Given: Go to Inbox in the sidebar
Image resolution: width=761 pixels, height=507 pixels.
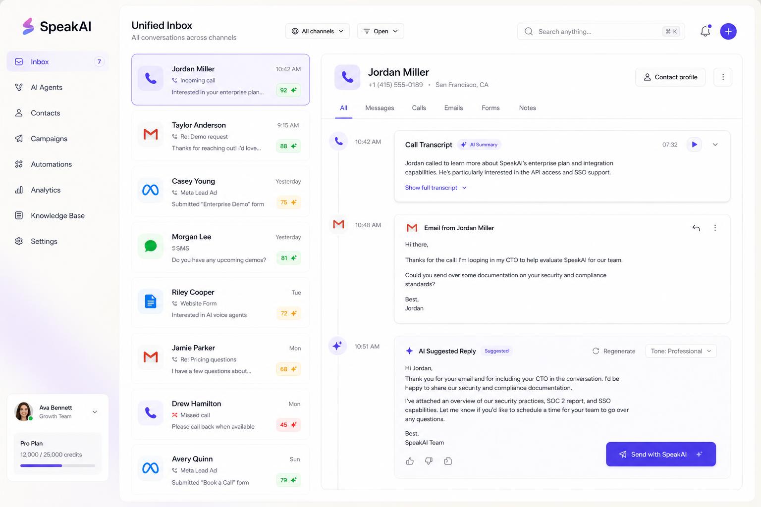Looking at the screenshot, I should (57, 62).
